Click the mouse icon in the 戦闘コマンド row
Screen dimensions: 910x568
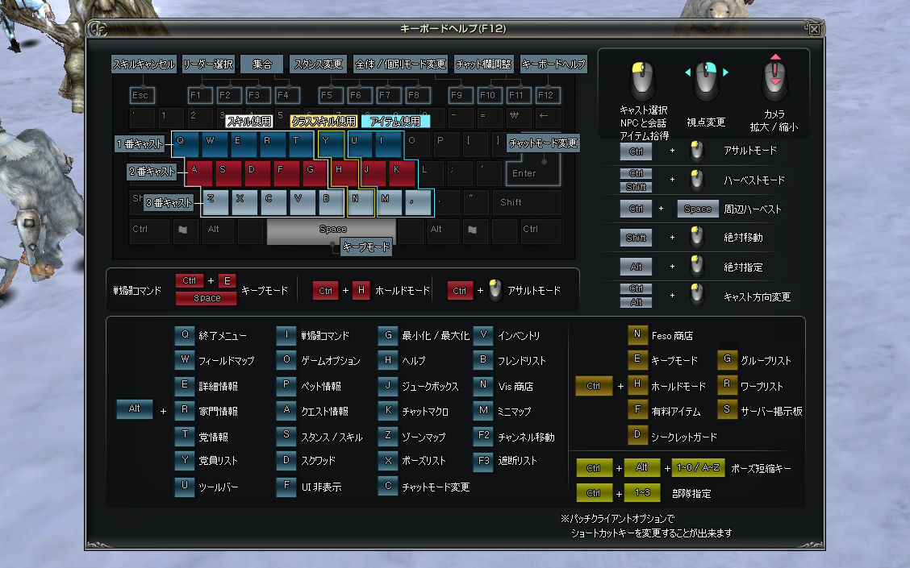coord(495,291)
